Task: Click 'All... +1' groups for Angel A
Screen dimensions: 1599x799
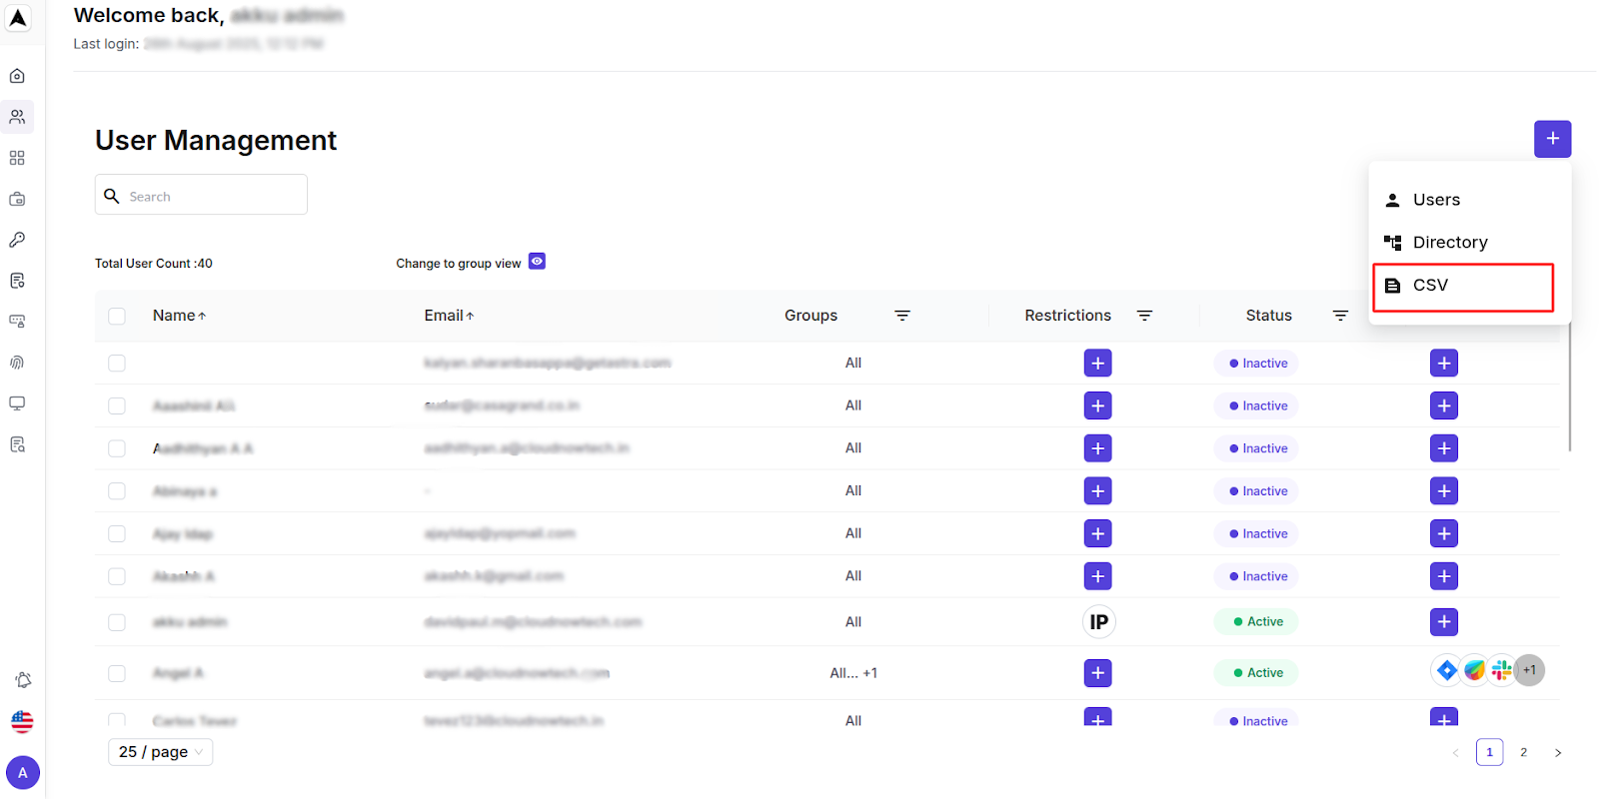Action: (852, 673)
